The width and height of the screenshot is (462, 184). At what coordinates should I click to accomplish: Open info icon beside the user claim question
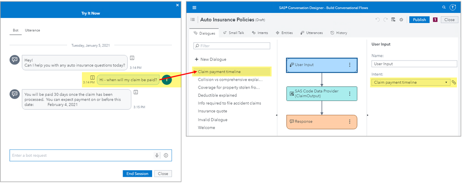point(92,77)
